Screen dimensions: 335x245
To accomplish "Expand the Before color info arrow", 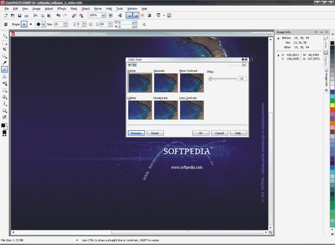I will point(278,38).
